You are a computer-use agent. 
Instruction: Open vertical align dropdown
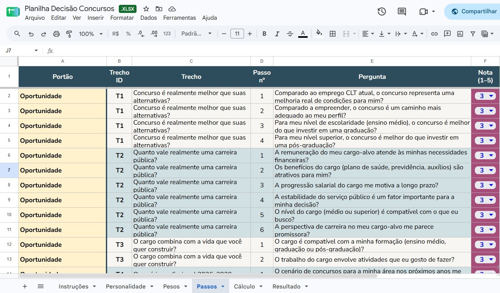click(384, 34)
